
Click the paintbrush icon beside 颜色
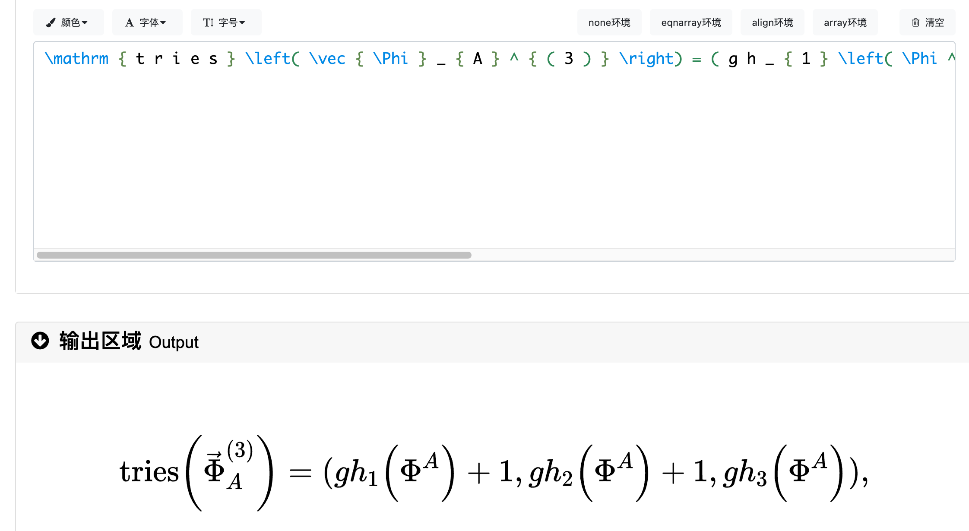click(51, 22)
